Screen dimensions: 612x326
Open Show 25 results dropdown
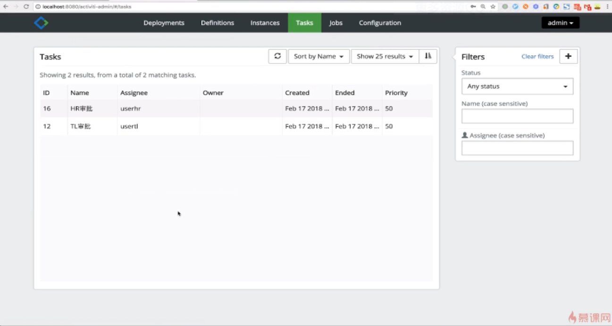(385, 56)
